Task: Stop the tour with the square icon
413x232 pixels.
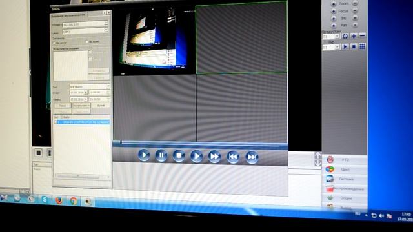Action: click(x=354, y=47)
